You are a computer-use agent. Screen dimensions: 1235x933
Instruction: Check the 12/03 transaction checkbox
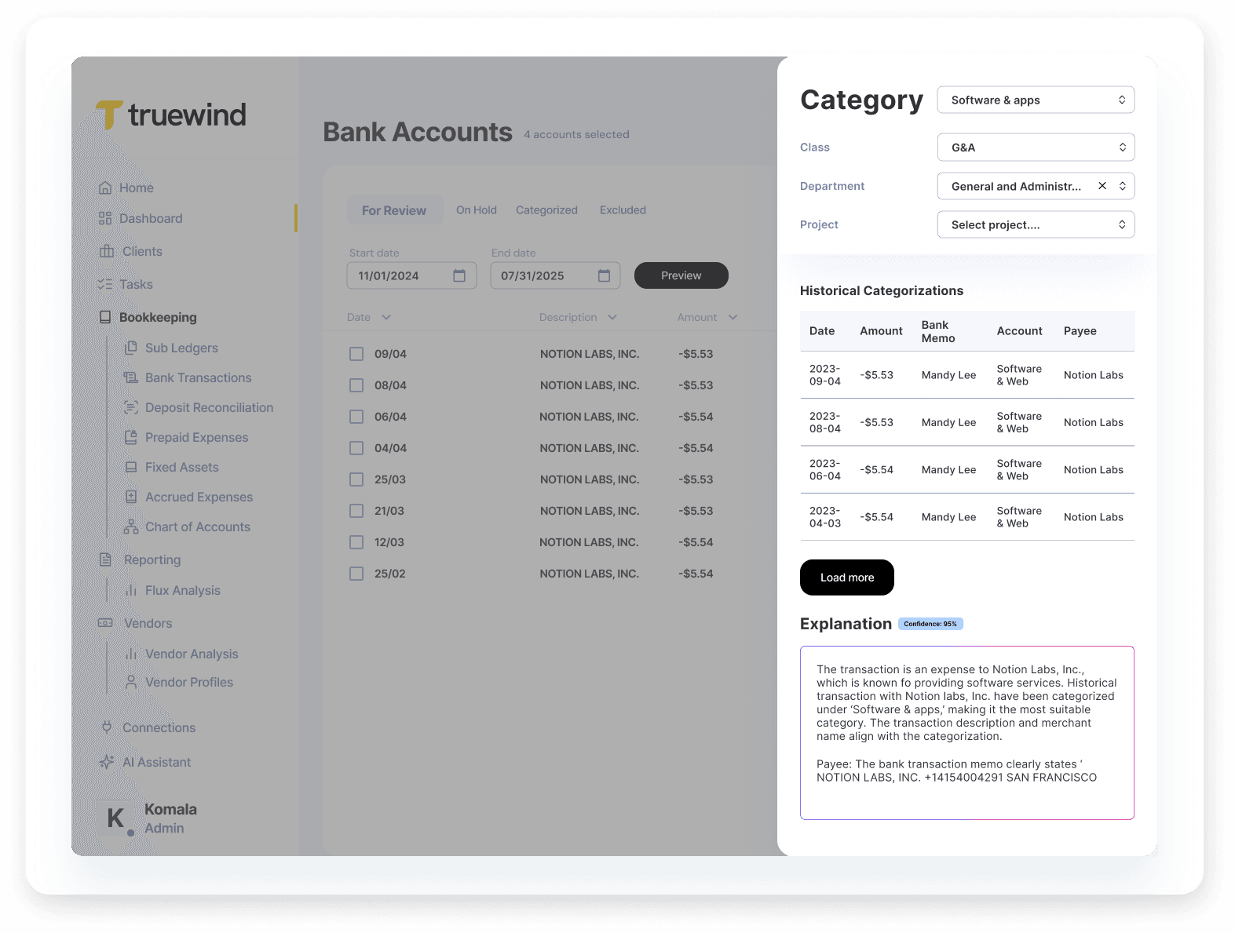356,542
